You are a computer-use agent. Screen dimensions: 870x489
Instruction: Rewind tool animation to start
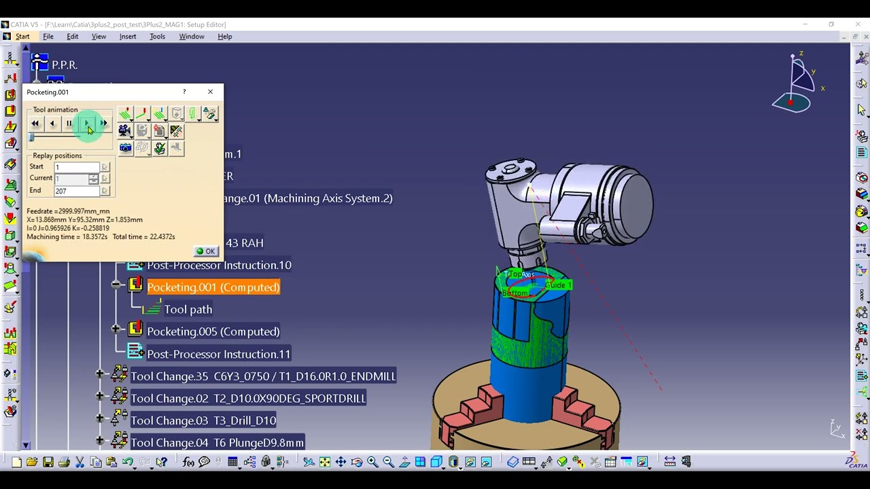point(35,124)
